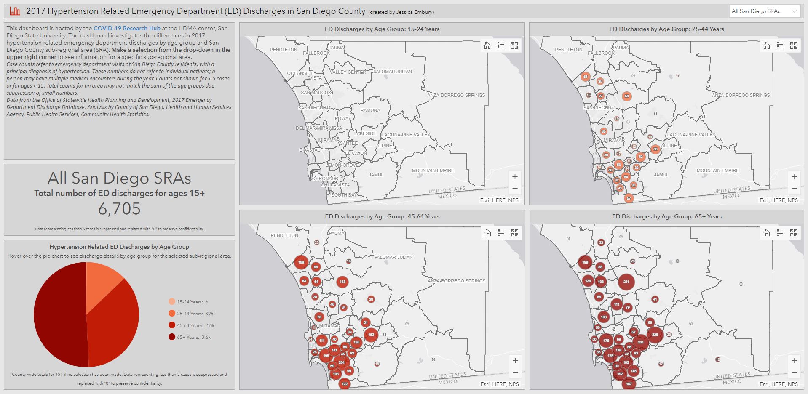Zoom out on the 25-44 Years map
This screenshot has width=808, height=394.
(794, 189)
